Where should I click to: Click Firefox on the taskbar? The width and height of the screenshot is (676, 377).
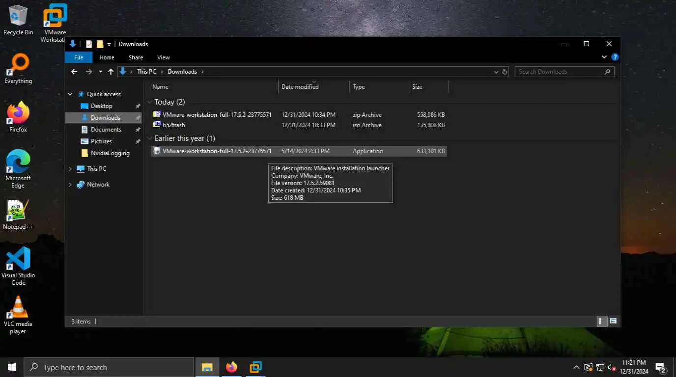click(x=231, y=367)
